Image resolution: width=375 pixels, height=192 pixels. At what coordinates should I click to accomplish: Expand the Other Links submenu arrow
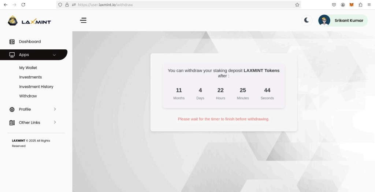(55, 122)
